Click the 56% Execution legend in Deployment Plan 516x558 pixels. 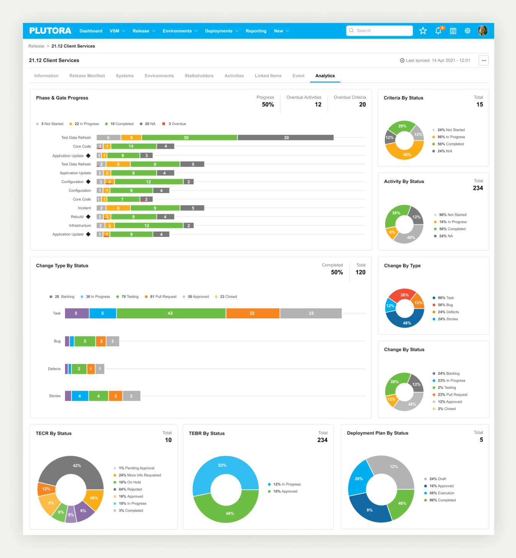[x=439, y=493]
